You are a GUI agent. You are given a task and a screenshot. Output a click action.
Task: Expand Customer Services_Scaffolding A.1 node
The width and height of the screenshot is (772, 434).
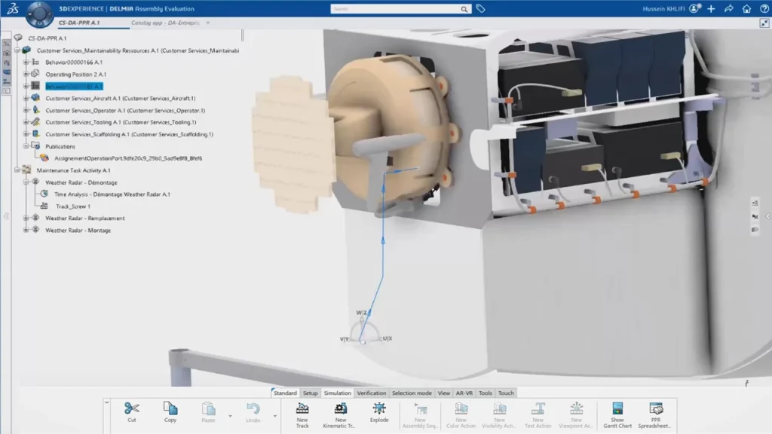26,134
